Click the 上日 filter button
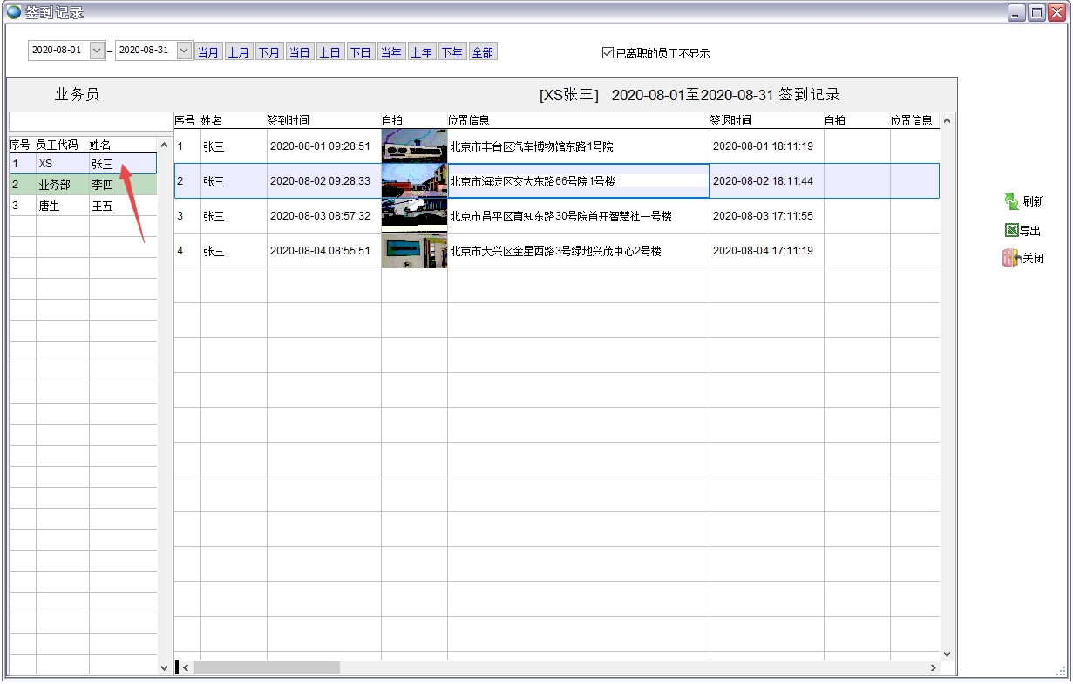This screenshot has height=684, width=1073. pos(330,51)
